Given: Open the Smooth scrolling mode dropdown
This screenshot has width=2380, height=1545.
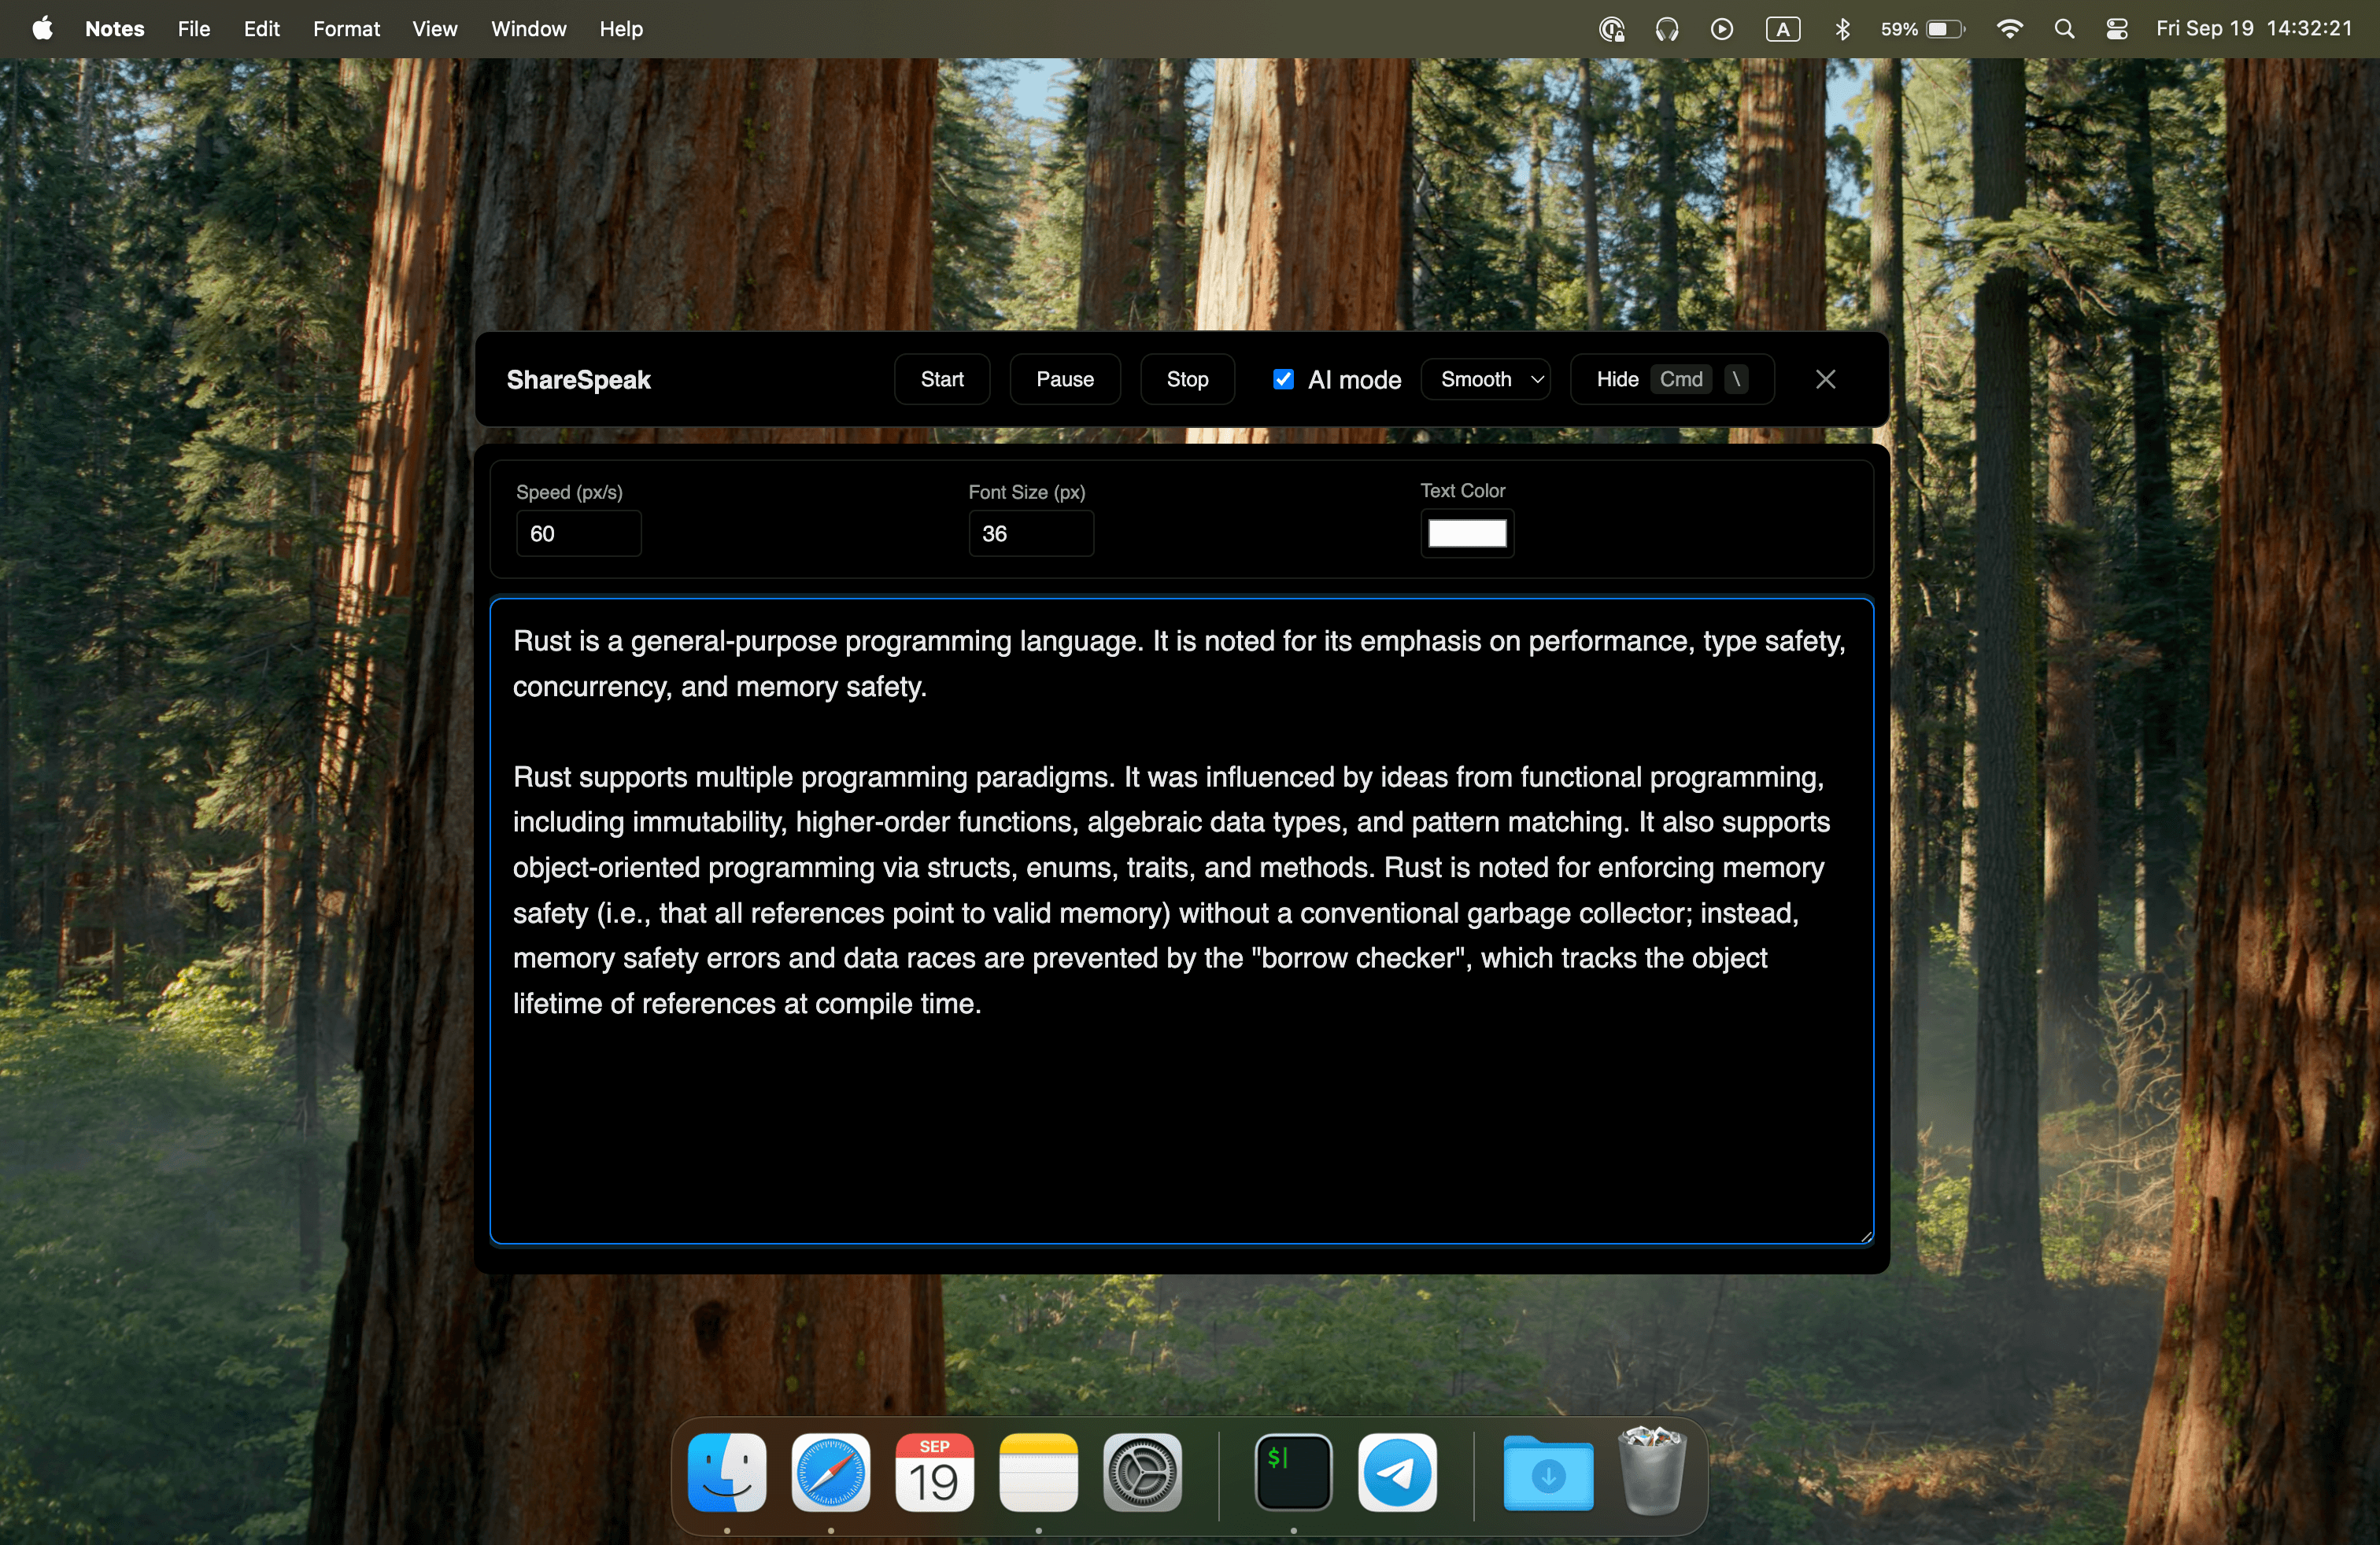Looking at the screenshot, I should (x=1485, y=378).
